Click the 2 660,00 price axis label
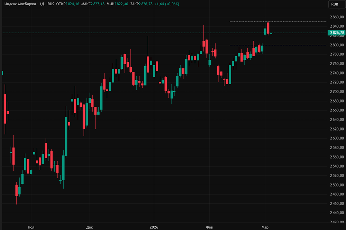The height and width of the screenshot is (230, 346). (337, 110)
